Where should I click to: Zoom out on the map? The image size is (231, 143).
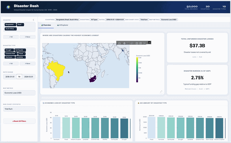(140, 43)
